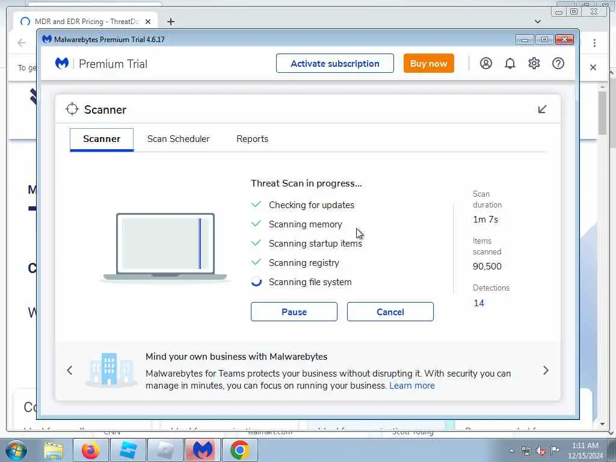
Task: Open new tab in the Chrome window
Action: pos(170,22)
